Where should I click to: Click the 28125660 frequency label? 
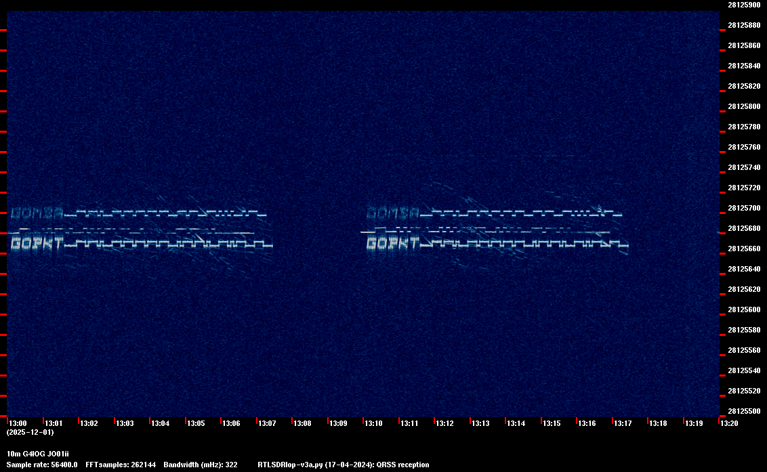click(745, 249)
